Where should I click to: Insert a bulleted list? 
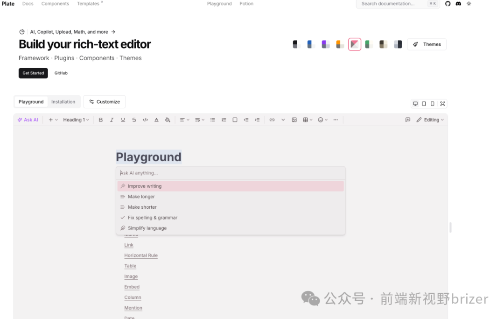click(x=212, y=120)
